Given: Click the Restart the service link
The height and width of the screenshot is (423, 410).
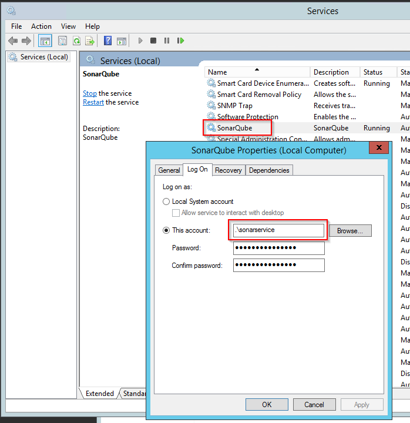Looking at the screenshot, I should click(93, 102).
